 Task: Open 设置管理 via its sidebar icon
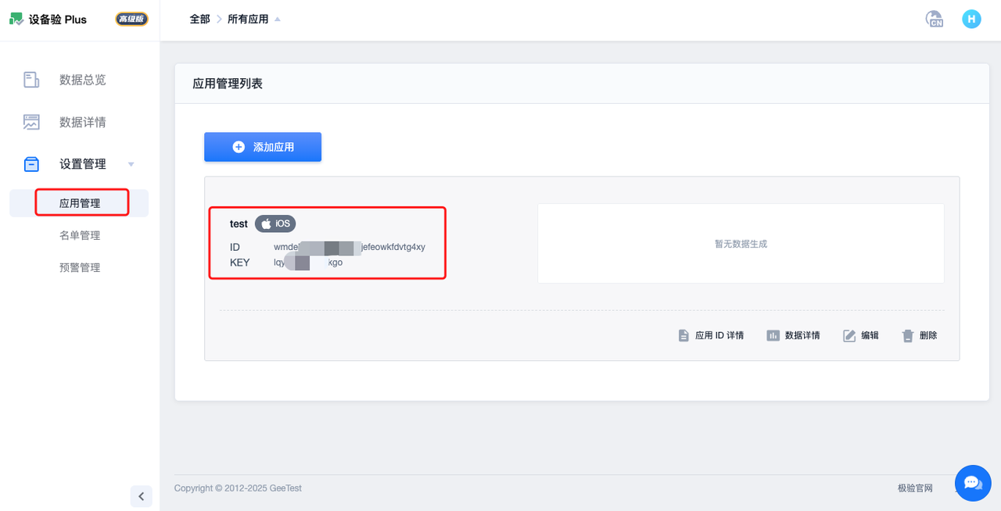pyautogui.click(x=30, y=163)
